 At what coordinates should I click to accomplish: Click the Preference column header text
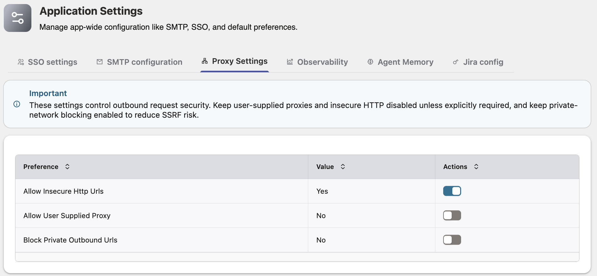click(41, 167)
